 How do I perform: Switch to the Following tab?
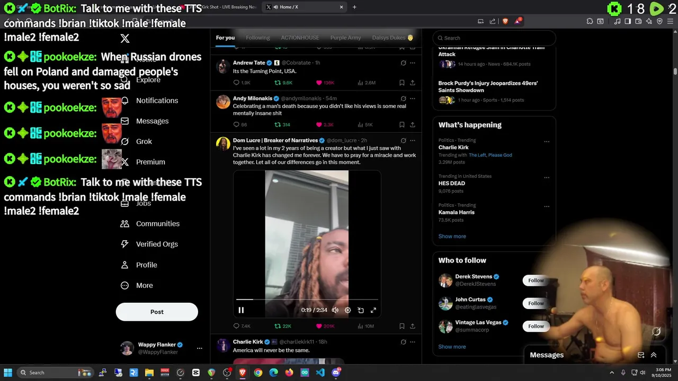click(258, 38)
